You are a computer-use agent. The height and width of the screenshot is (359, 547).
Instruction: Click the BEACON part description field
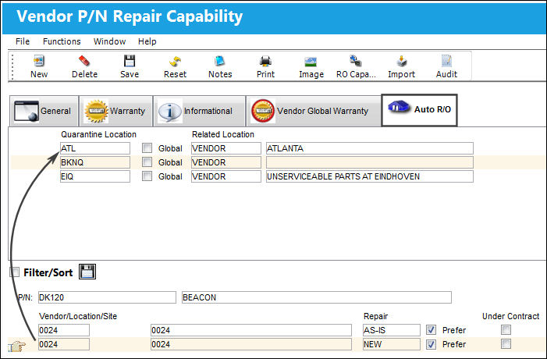coord(316,297)
